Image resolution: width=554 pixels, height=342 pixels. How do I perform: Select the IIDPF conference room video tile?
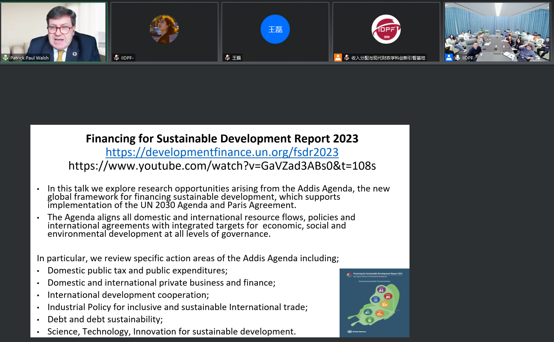tap(497, 32)
